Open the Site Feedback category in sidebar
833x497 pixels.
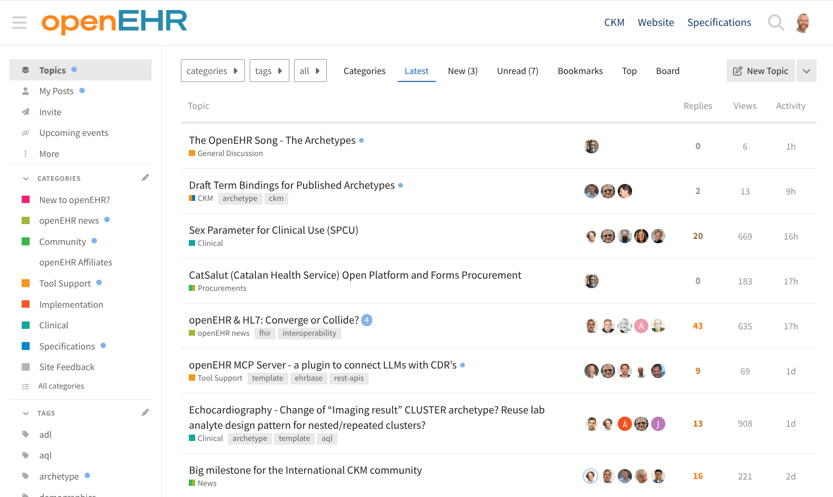point(67,367)
